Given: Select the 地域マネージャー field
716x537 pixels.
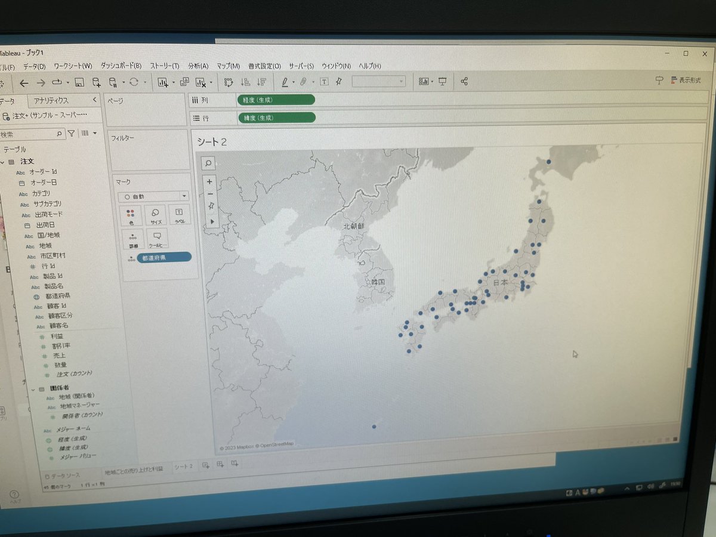Looking at the screenshot, I should point(80,406).
